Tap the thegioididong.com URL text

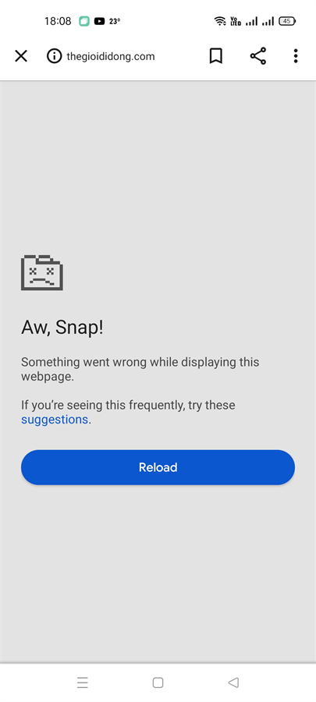click(111, 56)
